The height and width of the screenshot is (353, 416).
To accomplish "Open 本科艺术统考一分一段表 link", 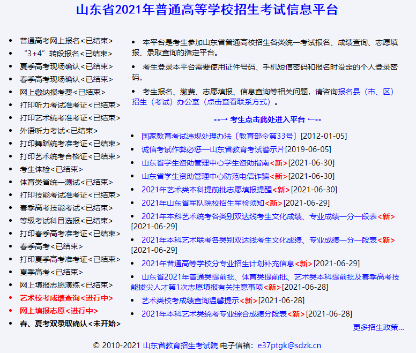I will 259,216.
